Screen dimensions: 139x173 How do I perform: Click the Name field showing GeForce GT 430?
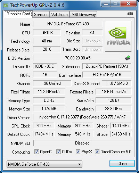pyautogui.click(x=68, y=24)
